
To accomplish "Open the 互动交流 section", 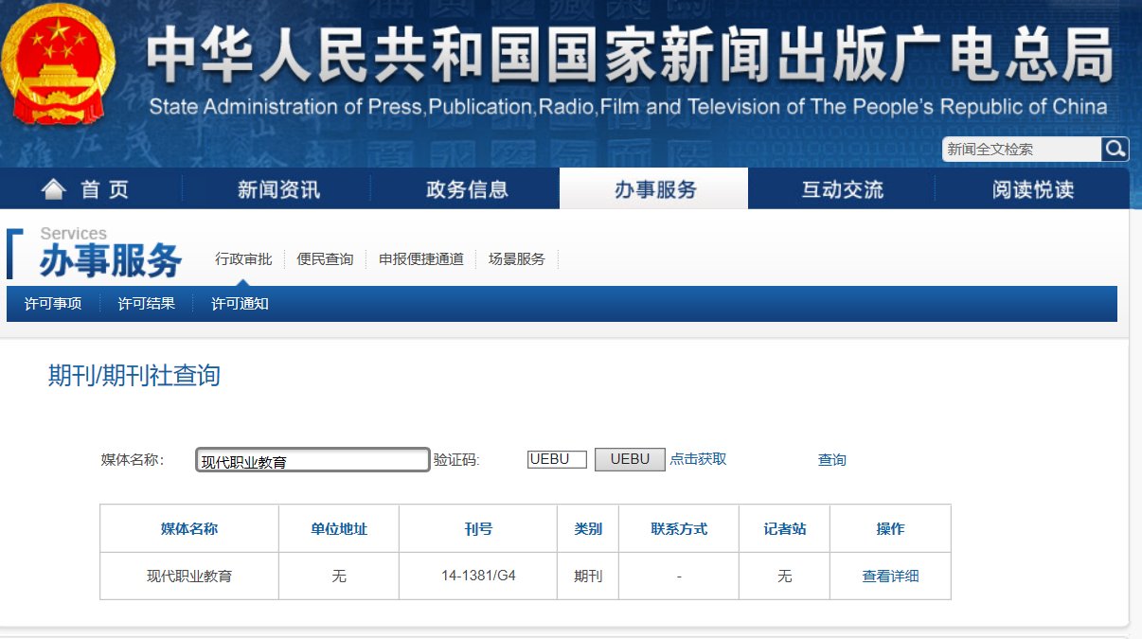I will point(841,188).
